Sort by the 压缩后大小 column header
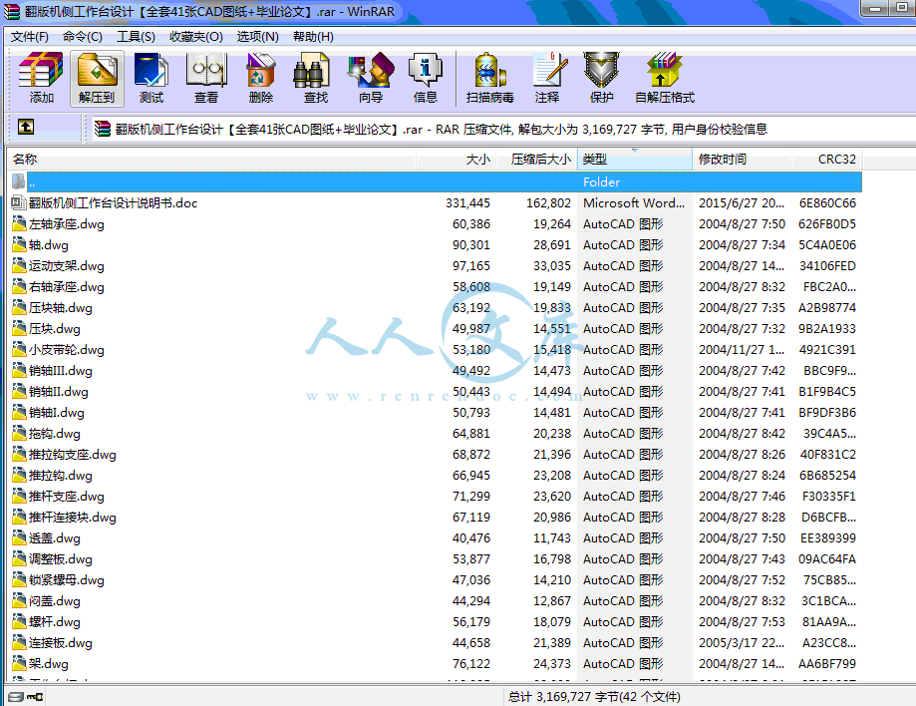This screenshot has height=706, width=916. (536, 159)
